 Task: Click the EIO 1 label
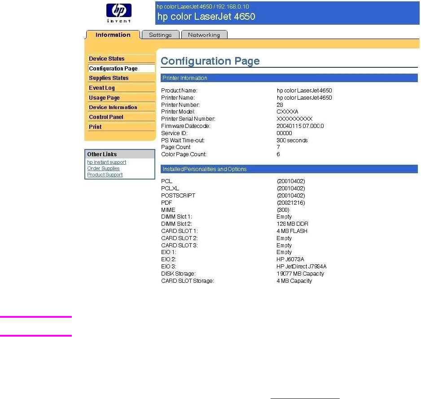click(169, 252)
